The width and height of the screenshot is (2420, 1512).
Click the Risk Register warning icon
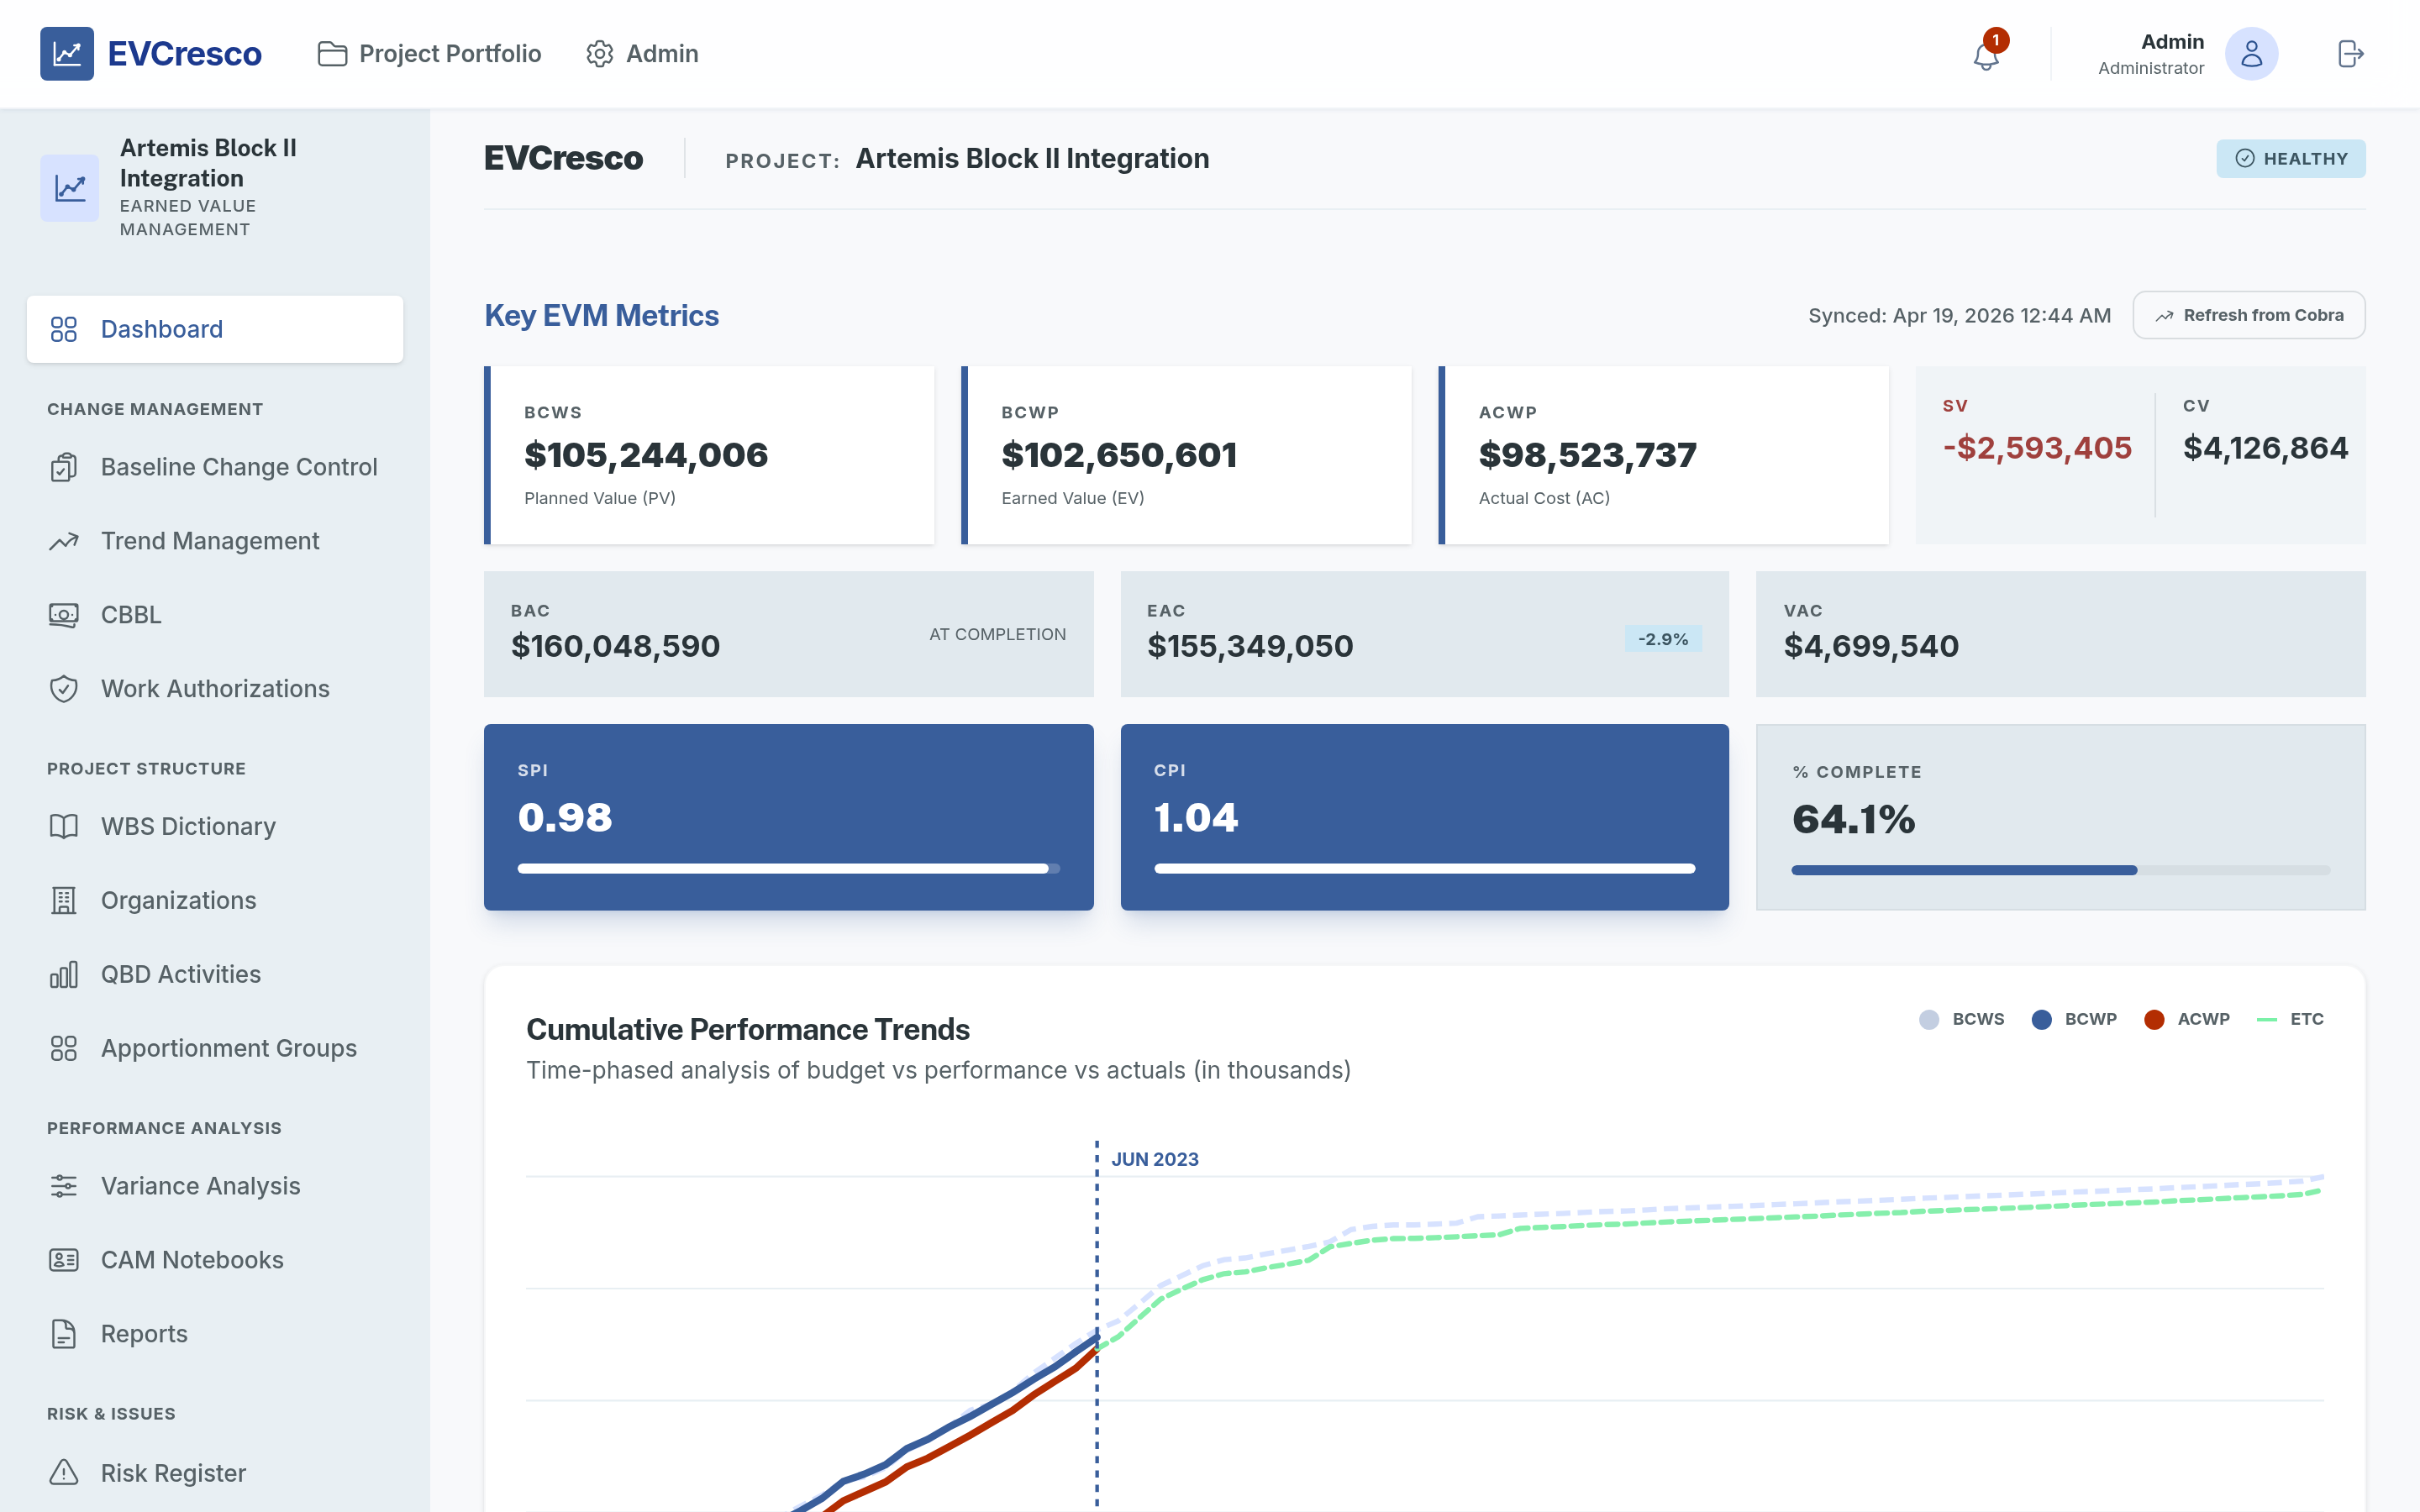[x=64, y=1473]
